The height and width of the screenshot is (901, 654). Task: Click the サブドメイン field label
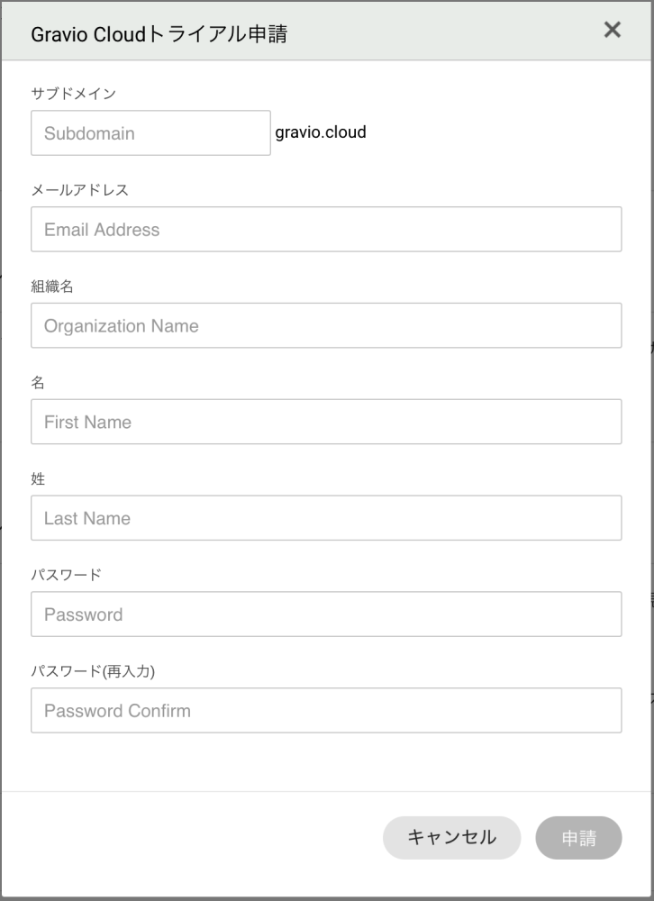pyautogui.click(x=74, y=93)
